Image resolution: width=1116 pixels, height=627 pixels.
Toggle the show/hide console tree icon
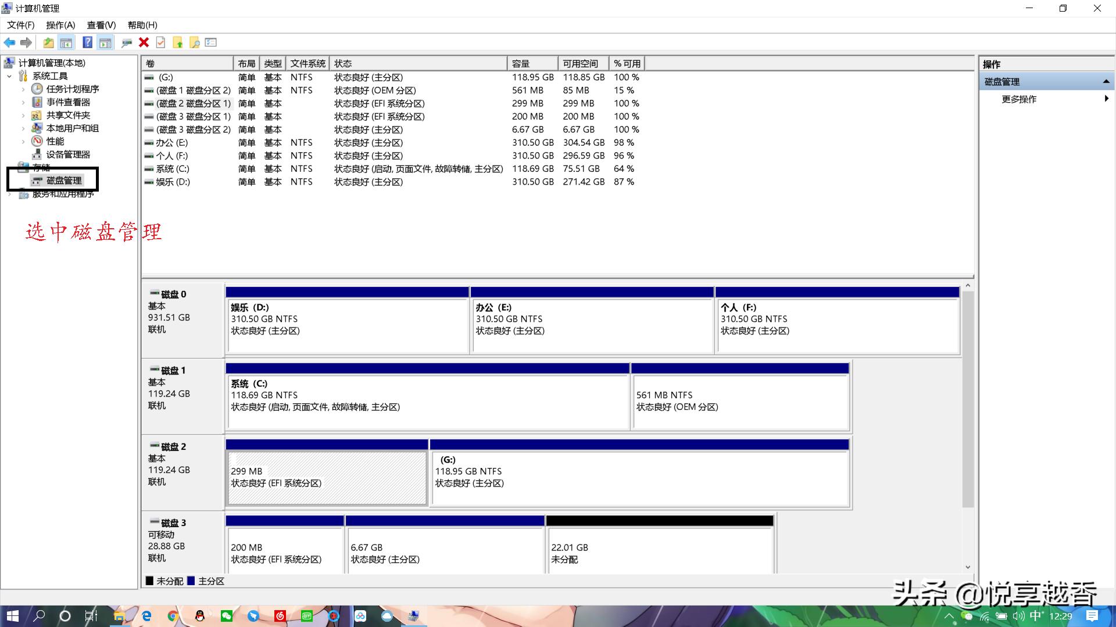pyautogui.click(x=66, y=42)
